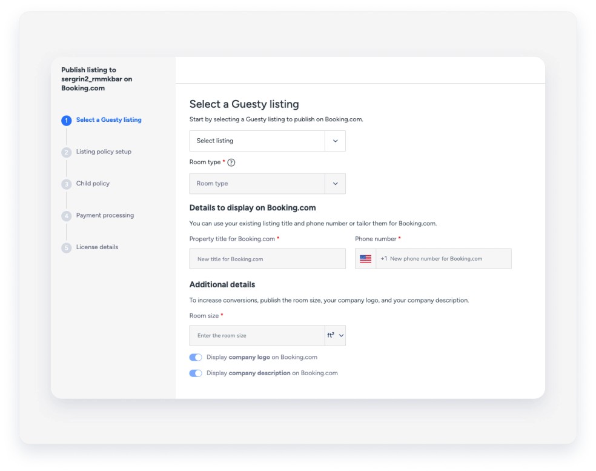Open the ft² unit dropdown
The width and height of the screenshot is (596, 471).
(336, 335)
